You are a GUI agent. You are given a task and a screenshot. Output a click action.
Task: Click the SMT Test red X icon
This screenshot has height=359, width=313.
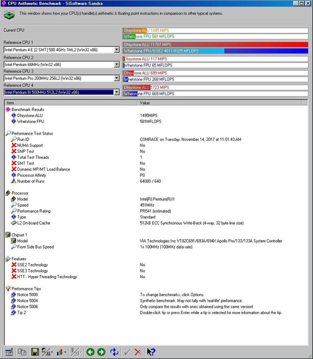point(14,163)
